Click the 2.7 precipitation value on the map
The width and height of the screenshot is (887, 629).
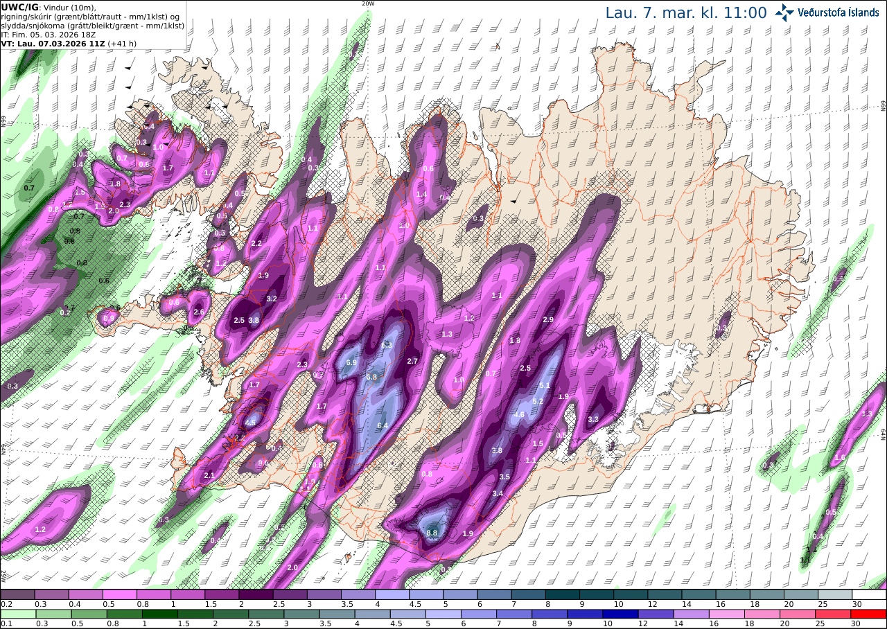412,361
